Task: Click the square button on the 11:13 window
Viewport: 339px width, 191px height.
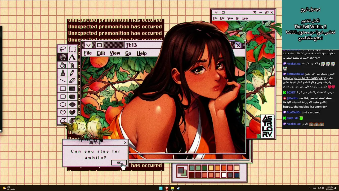Action: 99,45
